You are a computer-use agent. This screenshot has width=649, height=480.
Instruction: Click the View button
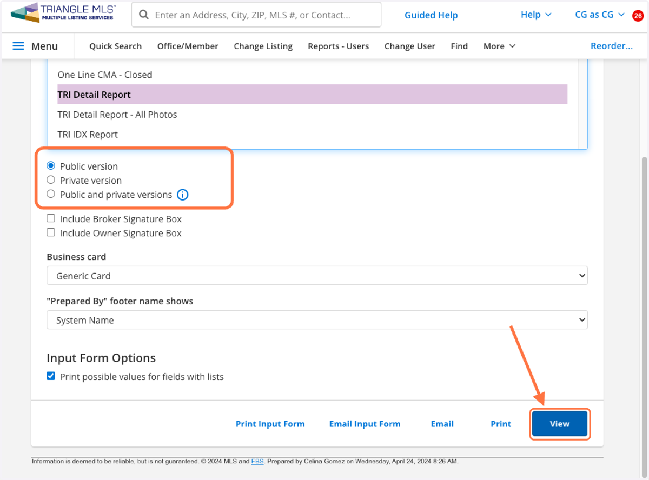[560, 424]
